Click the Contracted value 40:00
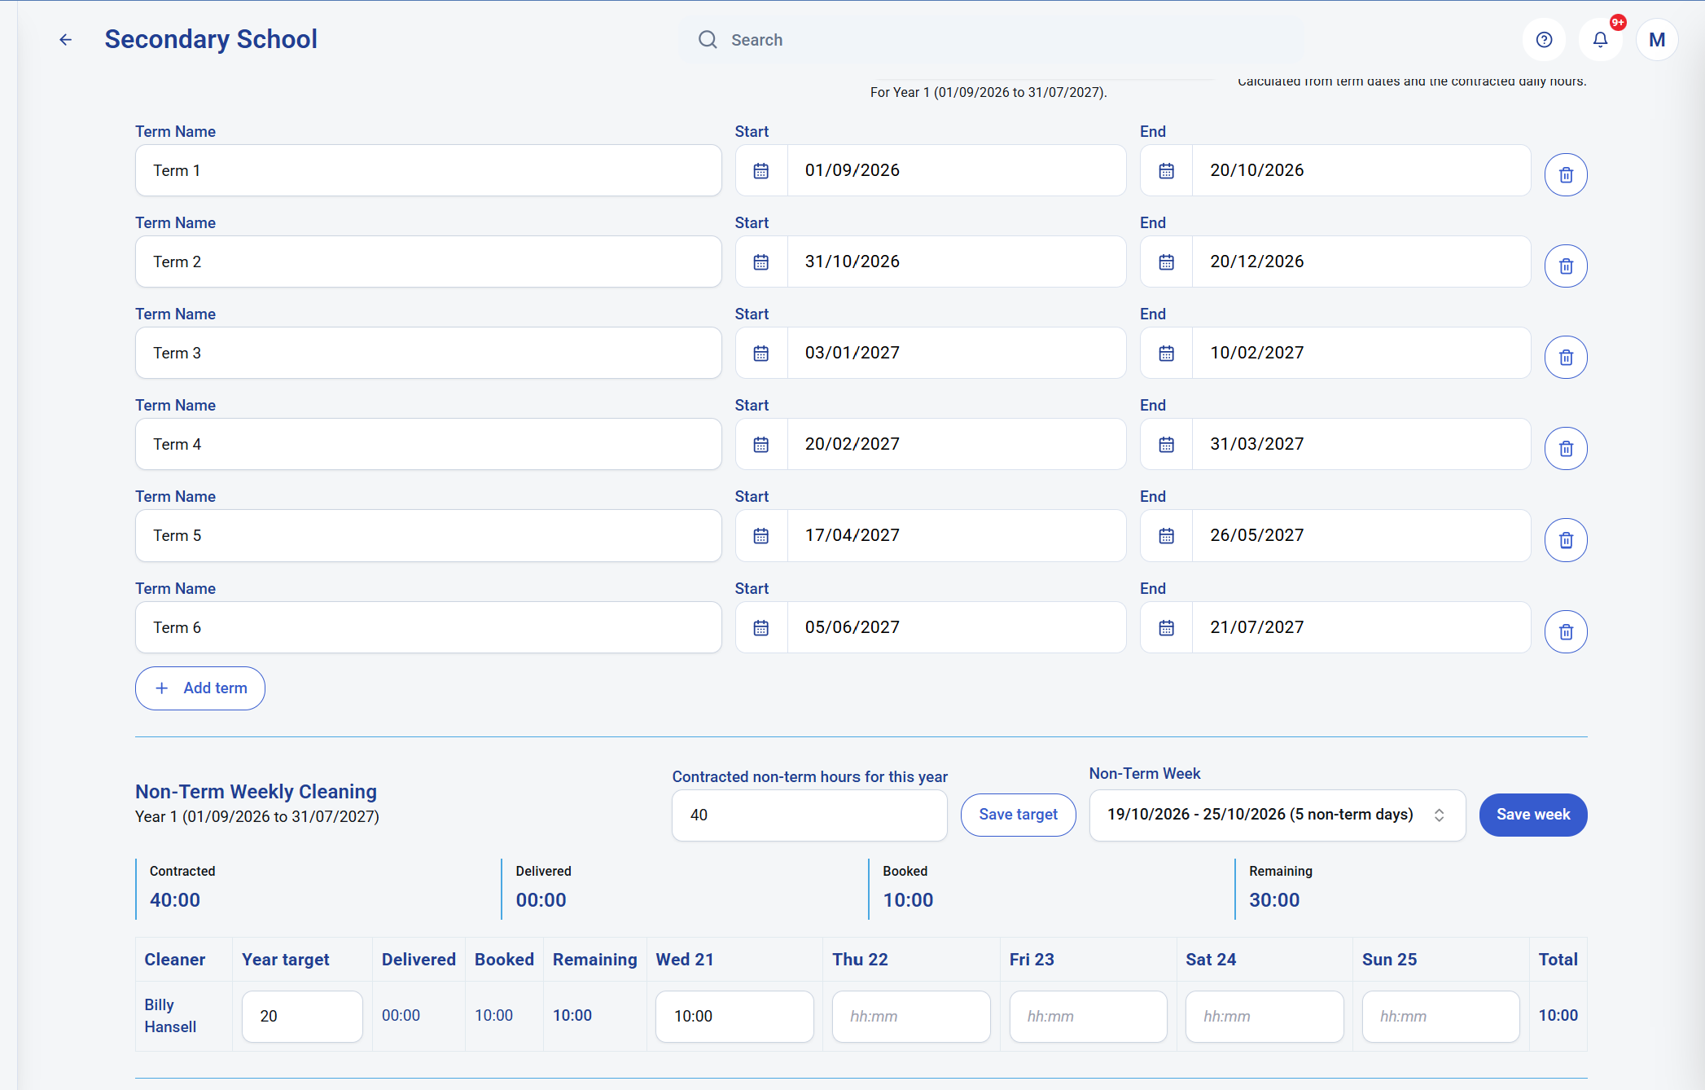This screenshot has height=1090, width=1705. click(x=175, y=900)
